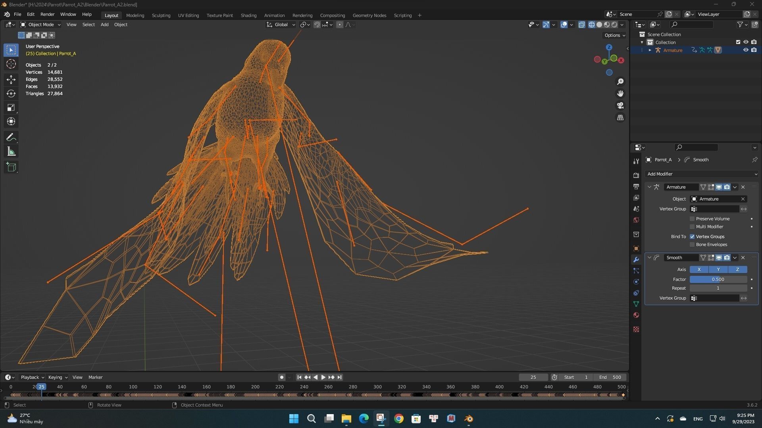Enable Bone Envelopes checkbox

(692, 245)
